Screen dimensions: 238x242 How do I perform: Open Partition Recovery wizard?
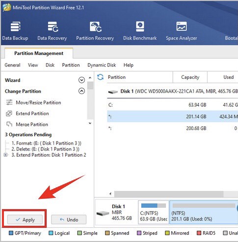tap(95, 31)
